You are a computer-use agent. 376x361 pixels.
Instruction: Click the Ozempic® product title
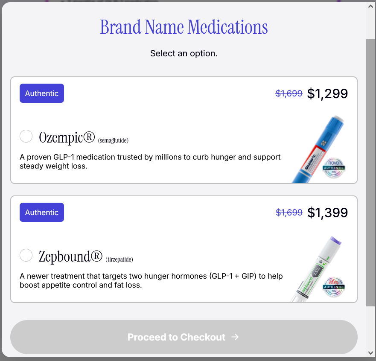[67, 137]
